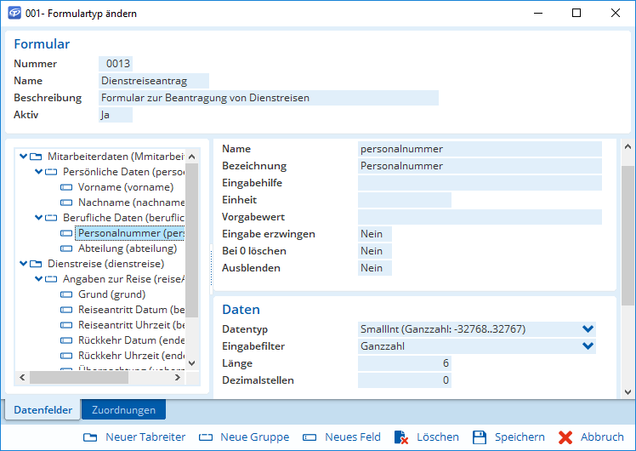Click the Neuer Tabreiter folder icon
636x451 pixels.
pyautogui.click(x=90, y=437)
